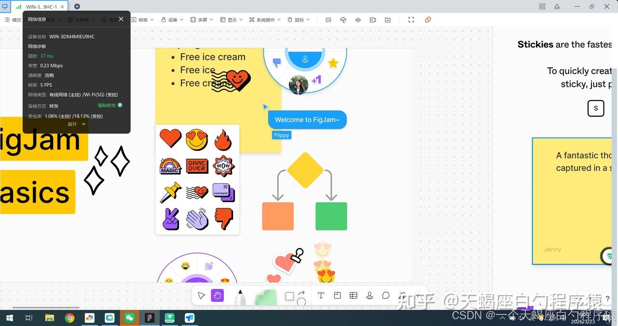Add a new remote session tab

[77, 6]
